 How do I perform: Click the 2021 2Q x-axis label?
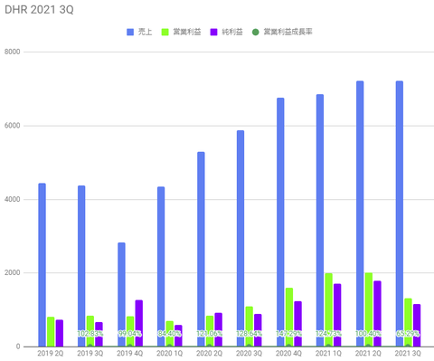368,353
